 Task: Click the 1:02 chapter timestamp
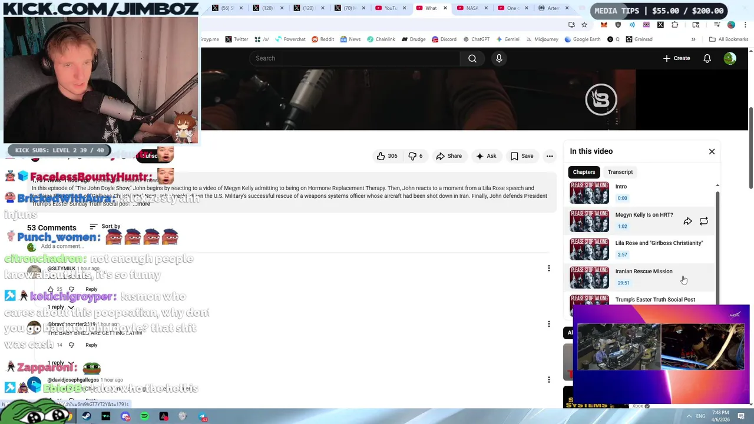[x=622, y=226]
